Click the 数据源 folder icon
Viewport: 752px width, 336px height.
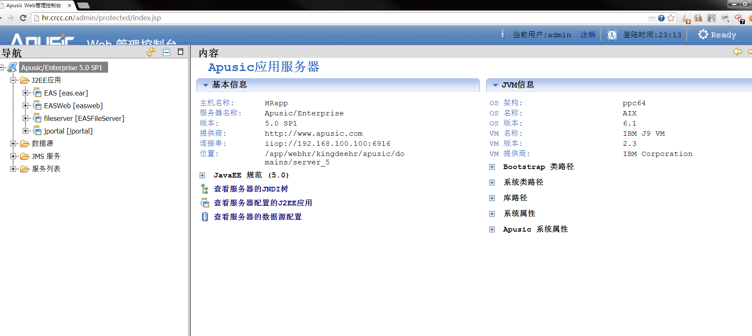25,144
